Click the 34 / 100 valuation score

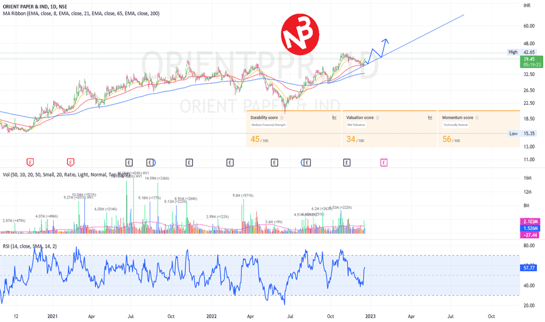click(355, 139)
